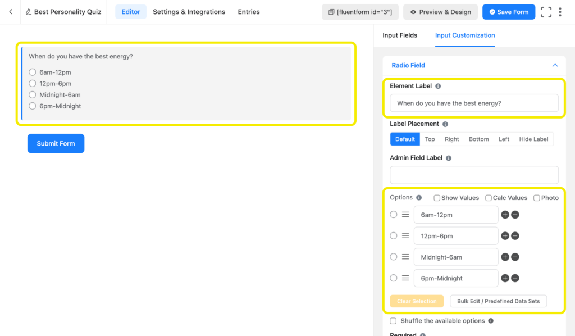
Task: Choose Default label placement
Action: tap(405, 139)
